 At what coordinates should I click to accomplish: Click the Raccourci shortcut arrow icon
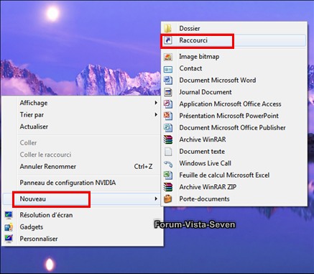point(168,40)
